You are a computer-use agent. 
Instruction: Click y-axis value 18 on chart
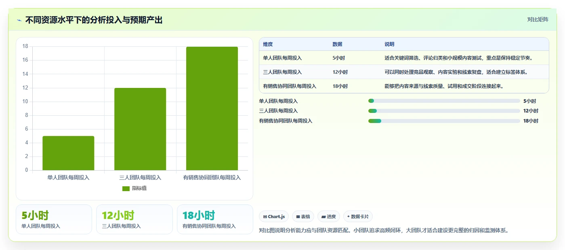tap(25, 46)
